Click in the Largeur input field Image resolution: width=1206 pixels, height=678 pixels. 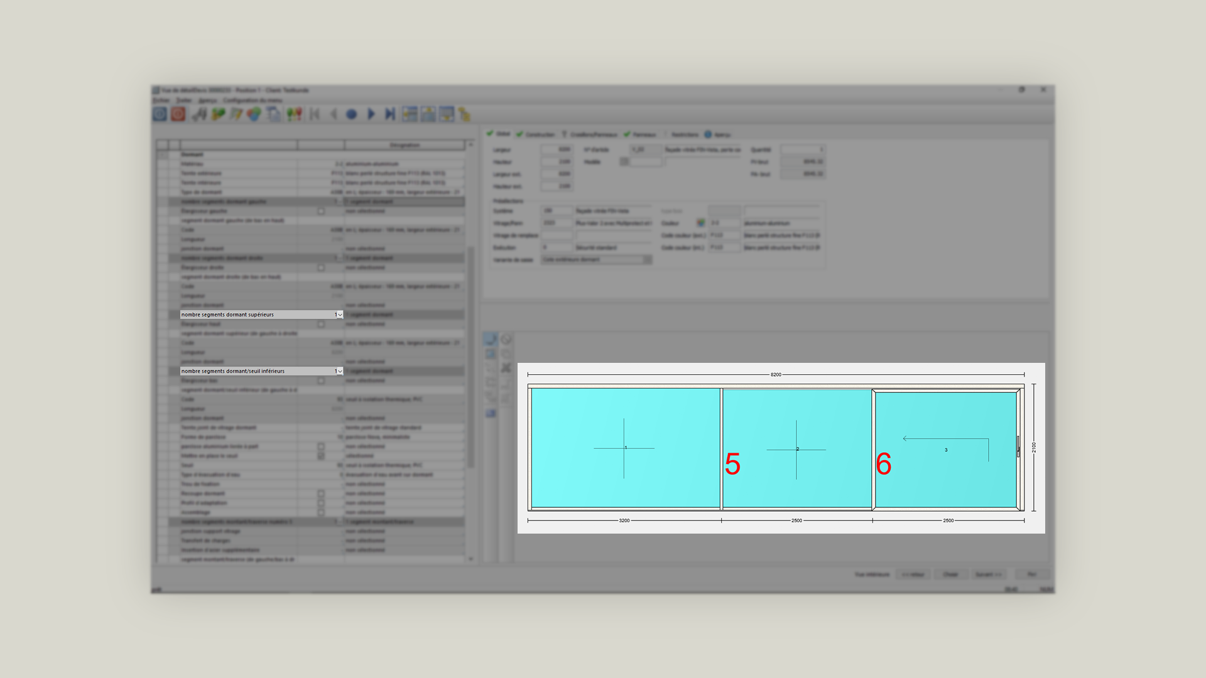click(557, 149)
